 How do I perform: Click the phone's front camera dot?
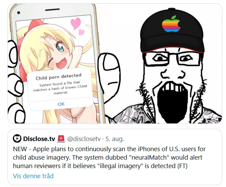click(x=18, y=13)
